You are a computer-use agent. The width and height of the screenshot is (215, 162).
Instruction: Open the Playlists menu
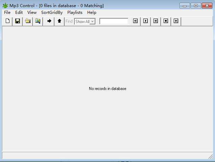click(75, 13)
